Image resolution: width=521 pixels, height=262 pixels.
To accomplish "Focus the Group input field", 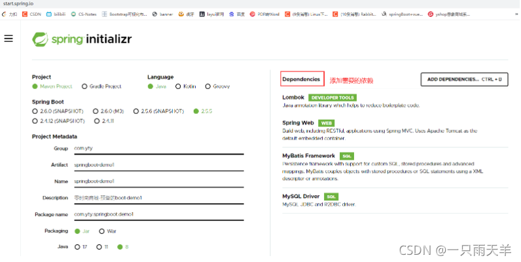I will click(x=159, y=149).
